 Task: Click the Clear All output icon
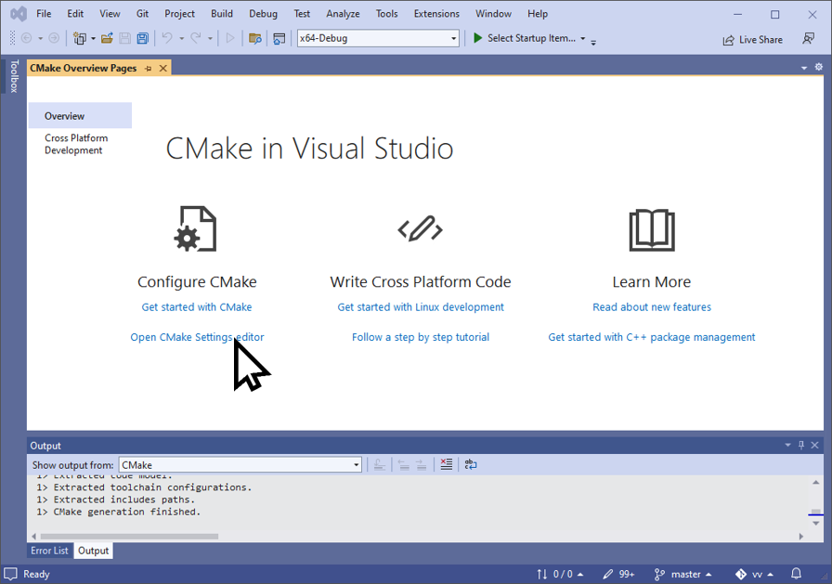(x=447, y=464)
